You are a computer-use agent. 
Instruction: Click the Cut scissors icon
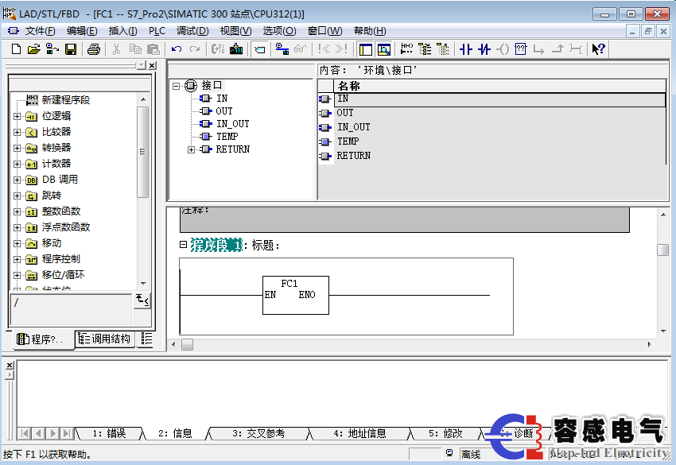pyautogui.click(x=116, y=49)
